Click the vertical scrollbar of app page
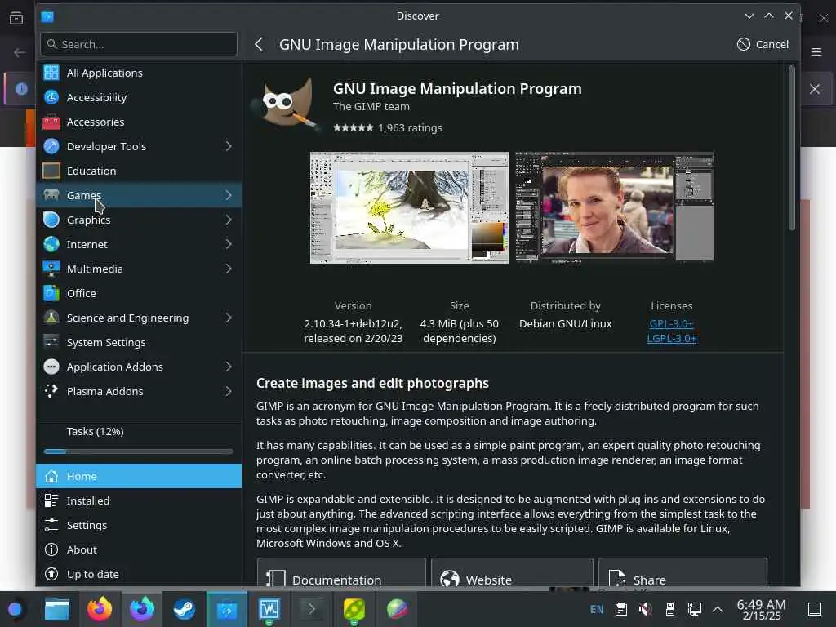The height and width of the screenshot is (627, 836). (792, 149)
